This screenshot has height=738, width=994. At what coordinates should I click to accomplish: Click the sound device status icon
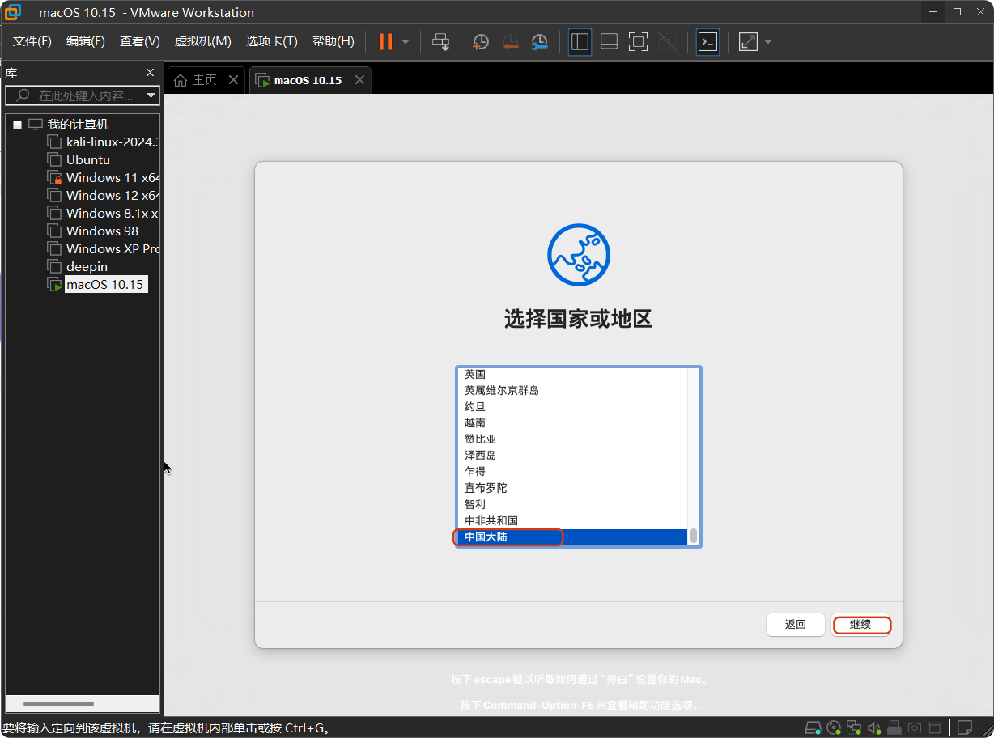pos(874,728)
